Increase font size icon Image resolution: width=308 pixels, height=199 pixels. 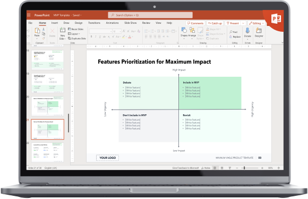[x=124, y=31]
